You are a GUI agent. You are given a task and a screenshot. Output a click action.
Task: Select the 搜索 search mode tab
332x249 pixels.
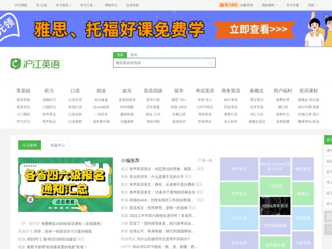(x=120, y=55)
